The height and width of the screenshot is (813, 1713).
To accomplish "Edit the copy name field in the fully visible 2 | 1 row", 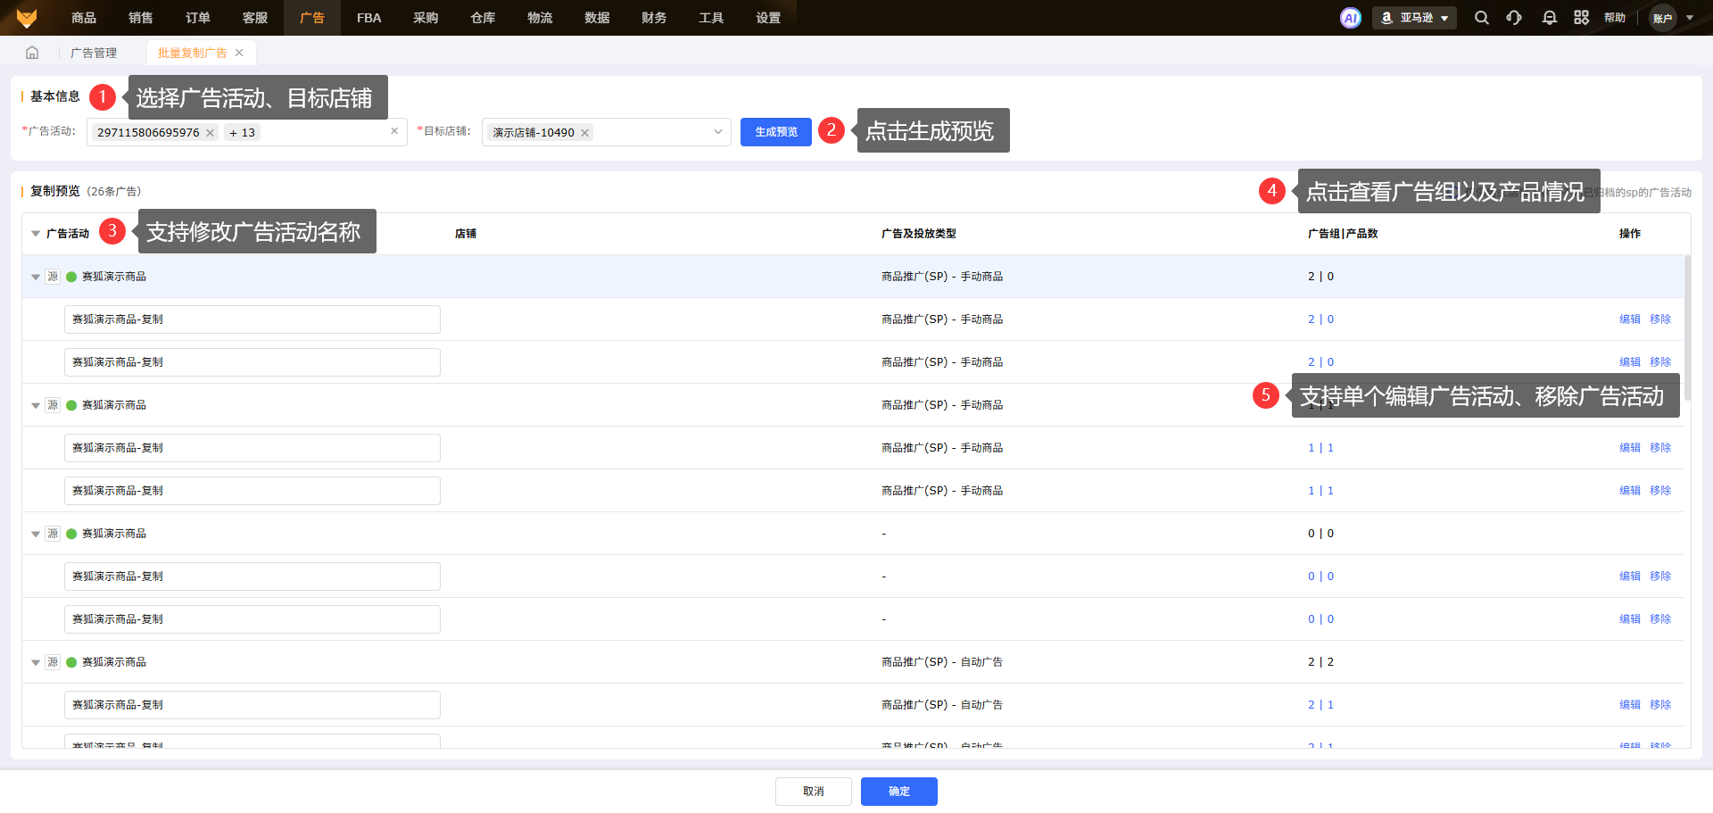I will 252,705.
